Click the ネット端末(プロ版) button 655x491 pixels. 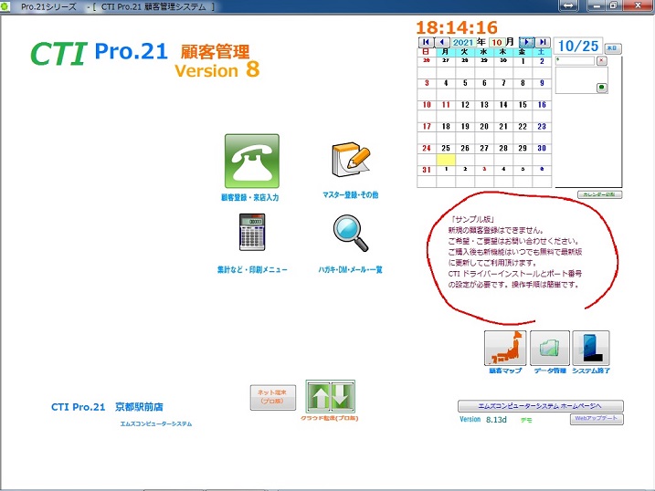[x=273, y=397]
